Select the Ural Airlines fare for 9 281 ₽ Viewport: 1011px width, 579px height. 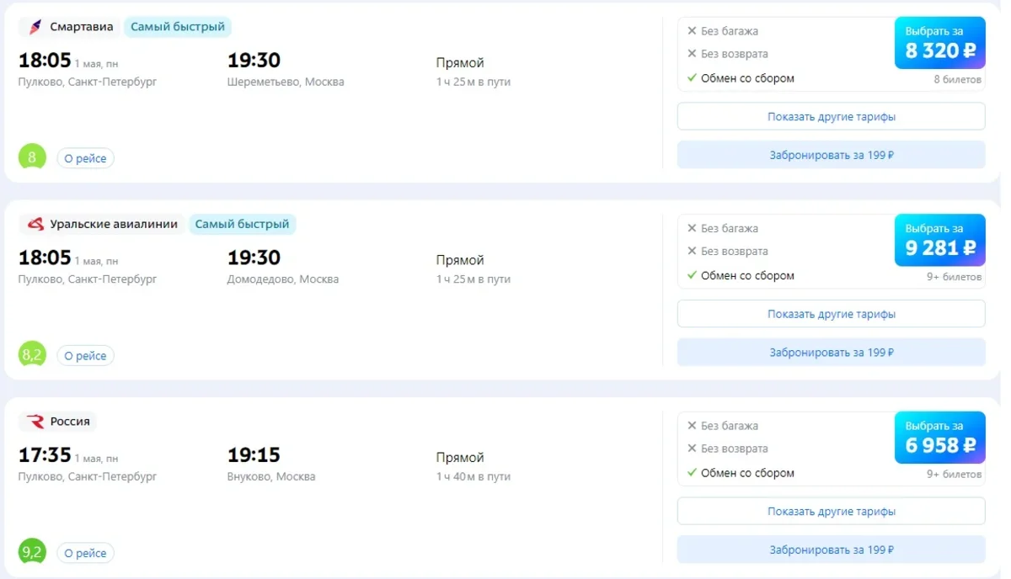point(939,240)
